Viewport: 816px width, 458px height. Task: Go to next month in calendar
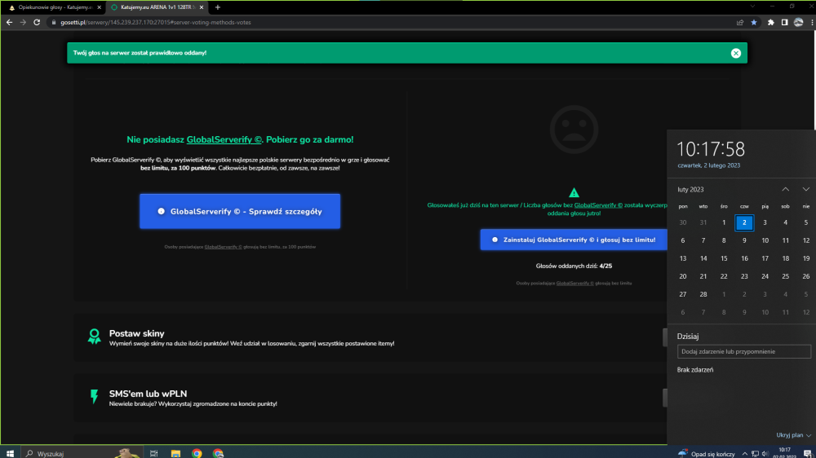tap(805, 189)
